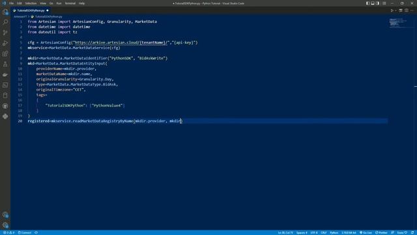Open the Docker whale view
Viewport: 417px width, 235px height.
coord(5,74)
